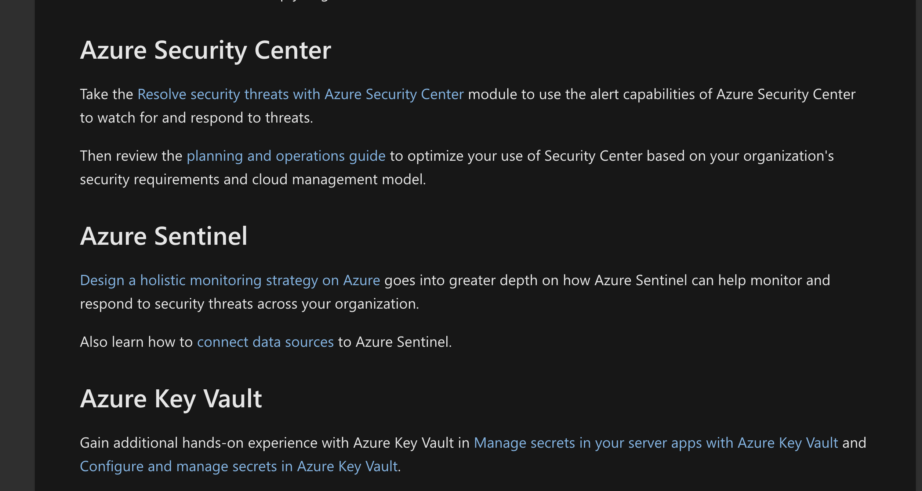922x491 pixels.
Task: Click the Azure Security Center heading
Action: click(206, 50)
